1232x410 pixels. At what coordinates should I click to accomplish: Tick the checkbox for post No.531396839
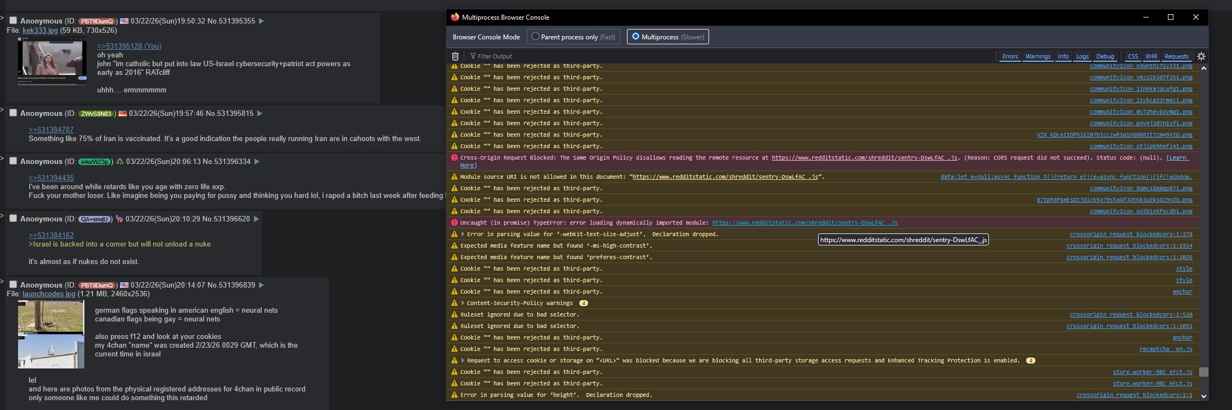13,285
